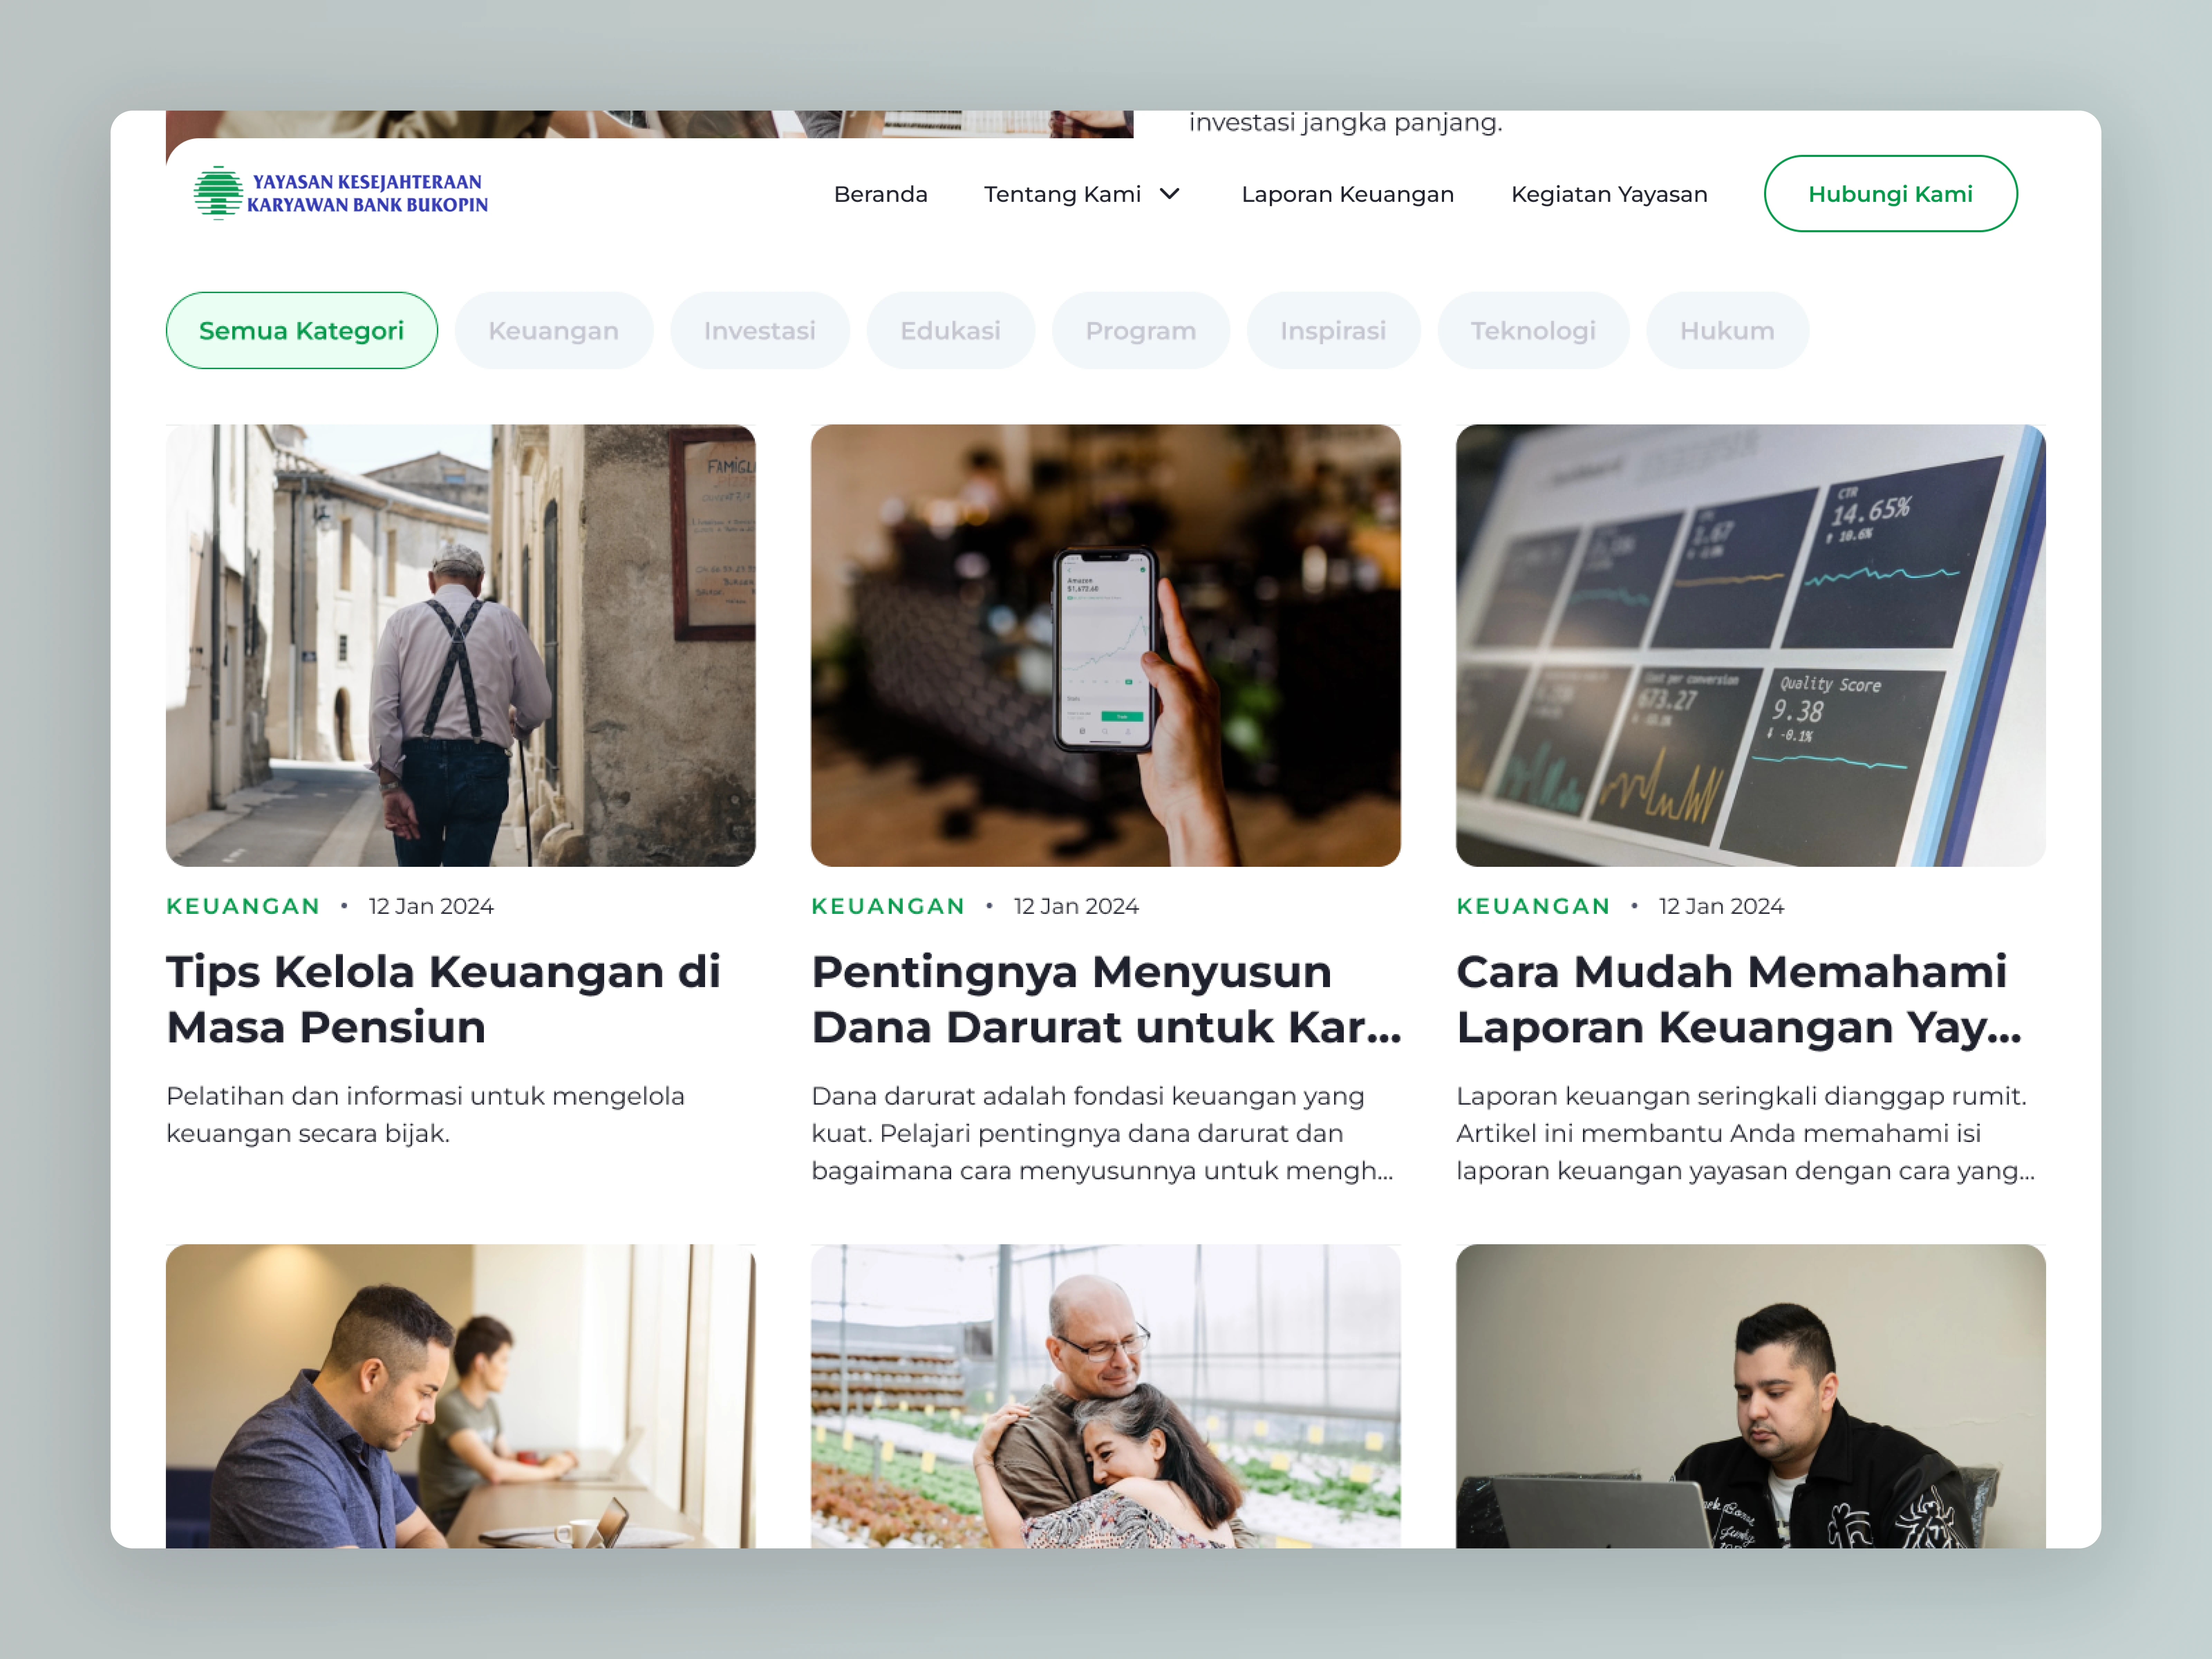Expand the Tentang Kami dropdown chevron
Image resolution: width=2212 pixels, height=1659 pixels.
click(1169, 194)
